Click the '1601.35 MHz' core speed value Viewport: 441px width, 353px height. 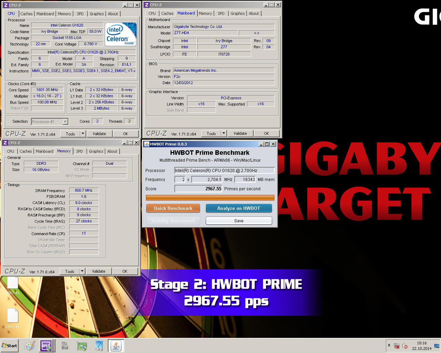click(x=47, y=90)
